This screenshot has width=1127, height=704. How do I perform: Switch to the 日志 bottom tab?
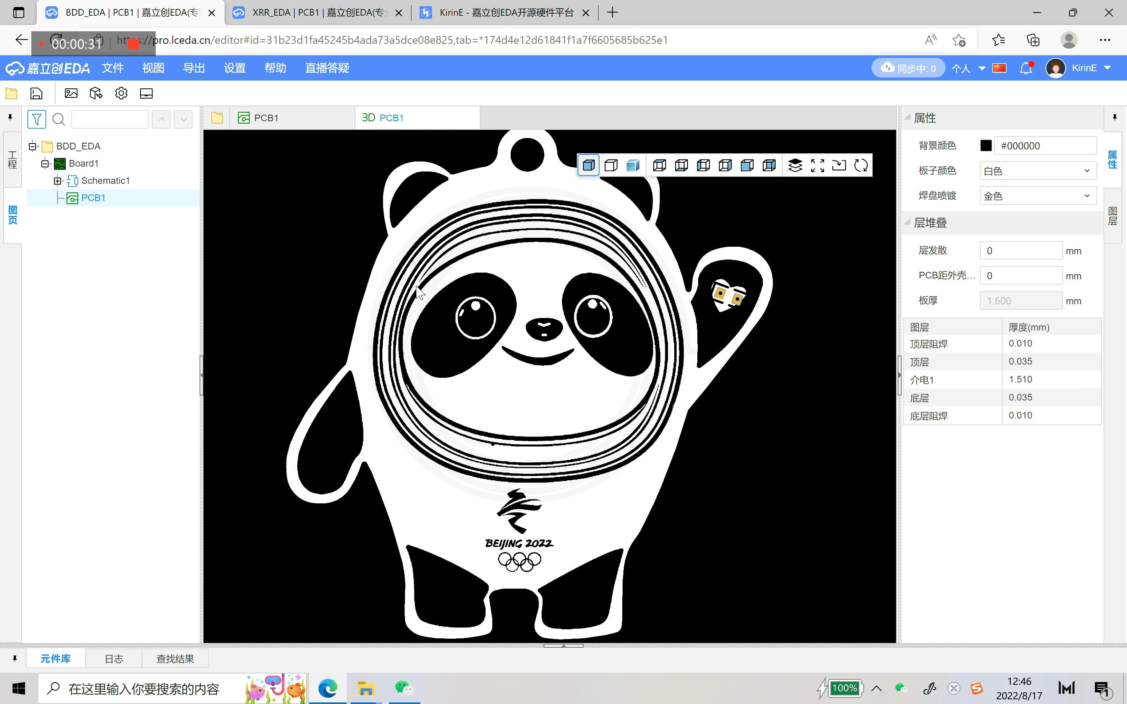coord(113,658)
